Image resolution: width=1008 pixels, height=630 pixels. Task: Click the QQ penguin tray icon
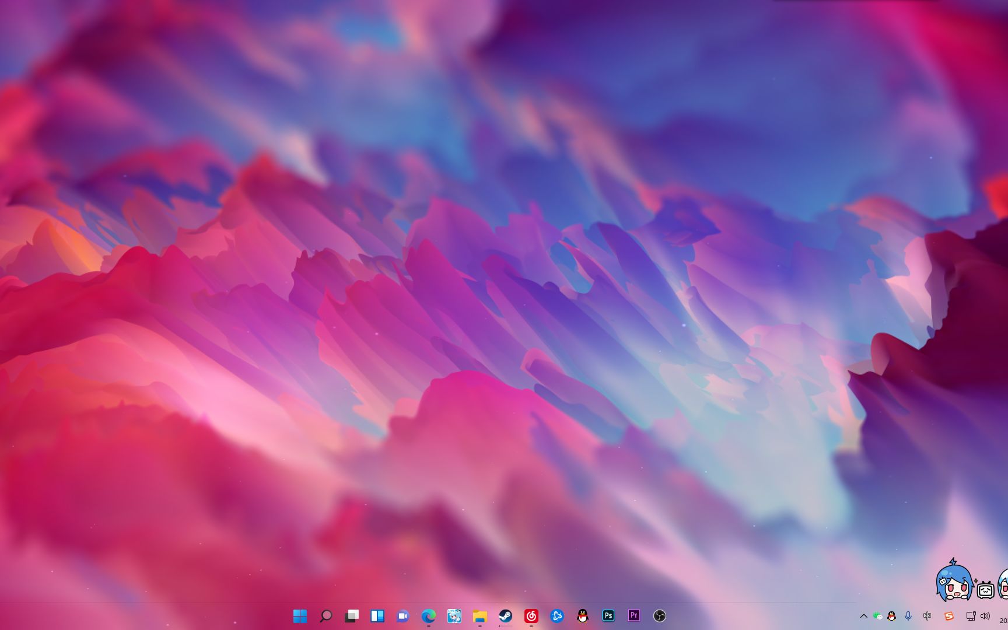tap(892, 615)
